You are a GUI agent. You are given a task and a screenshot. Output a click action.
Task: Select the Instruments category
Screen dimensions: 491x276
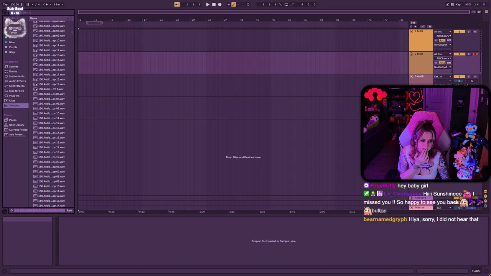click(16, 76)
